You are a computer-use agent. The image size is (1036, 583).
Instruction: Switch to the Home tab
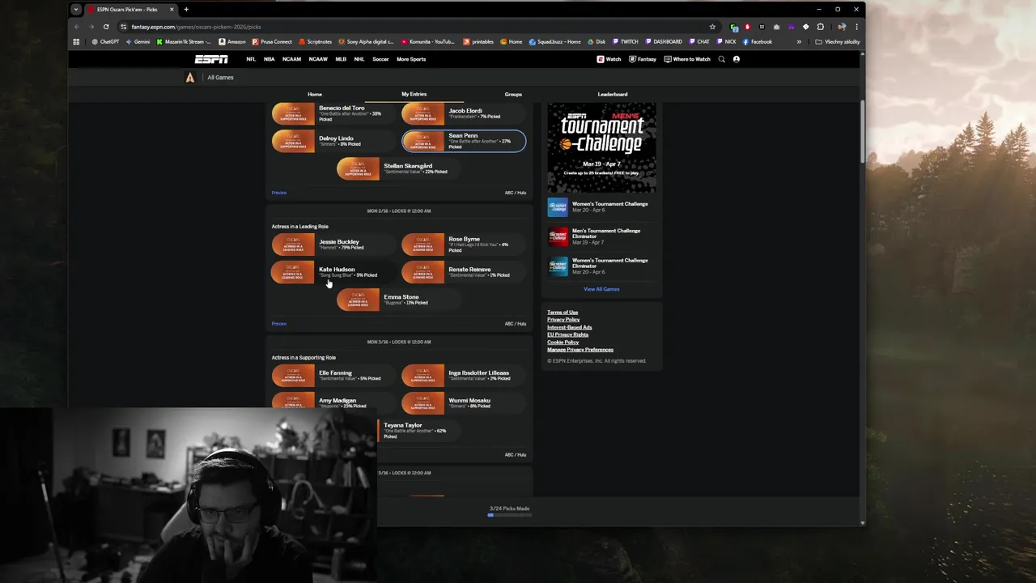coord(315,94)
